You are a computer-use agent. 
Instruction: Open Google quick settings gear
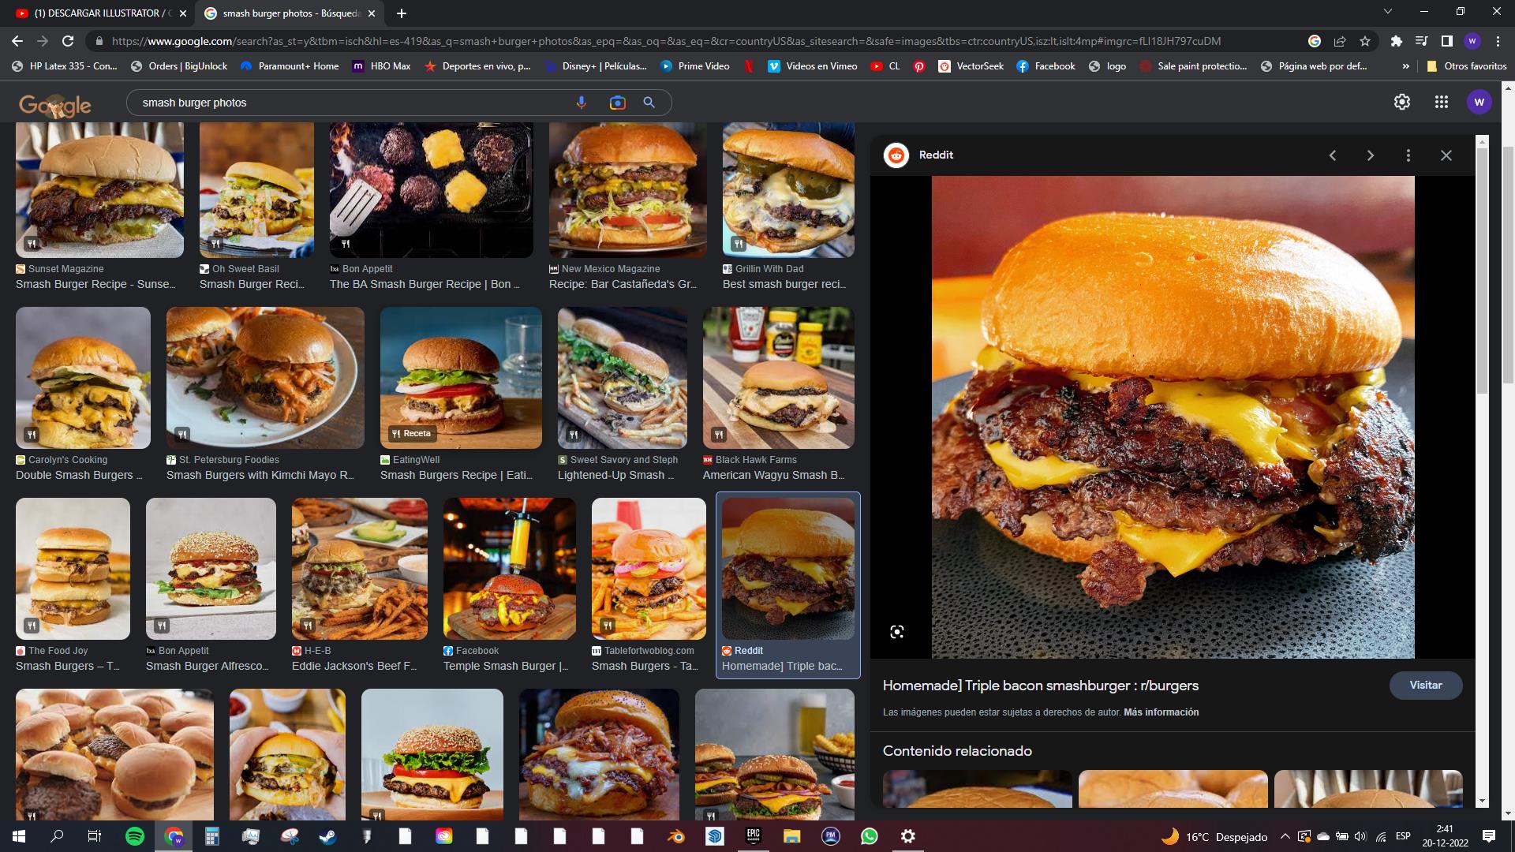(x=1401, y=102)
